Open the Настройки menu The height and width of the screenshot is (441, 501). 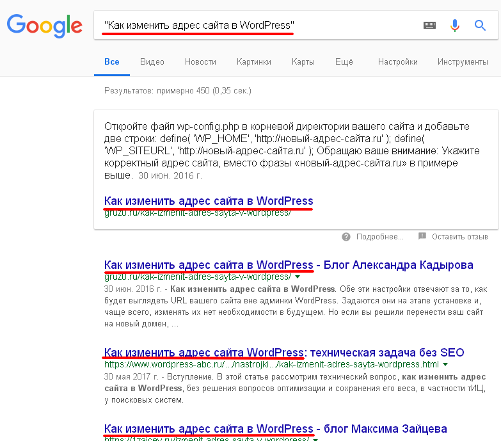pyautogui.click(x=398, y=61)
